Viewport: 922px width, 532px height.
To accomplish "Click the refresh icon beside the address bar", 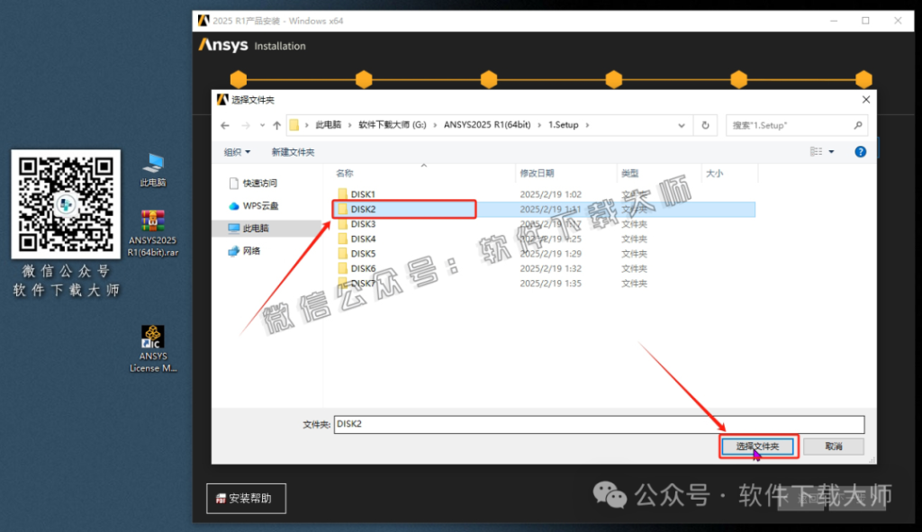I will tap(705, 124).
